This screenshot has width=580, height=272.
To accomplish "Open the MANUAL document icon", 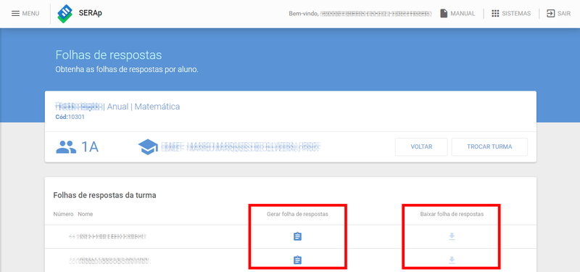I will 444,13.
